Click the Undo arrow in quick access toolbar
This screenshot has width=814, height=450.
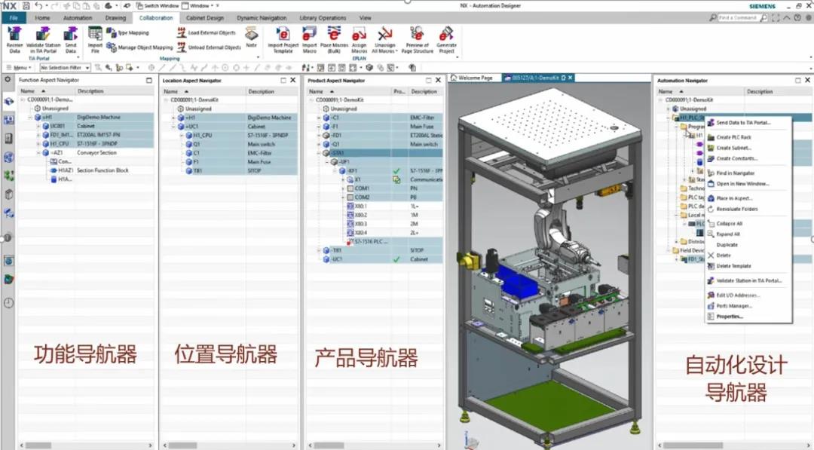pyautogui.click(x=38, y=6)
